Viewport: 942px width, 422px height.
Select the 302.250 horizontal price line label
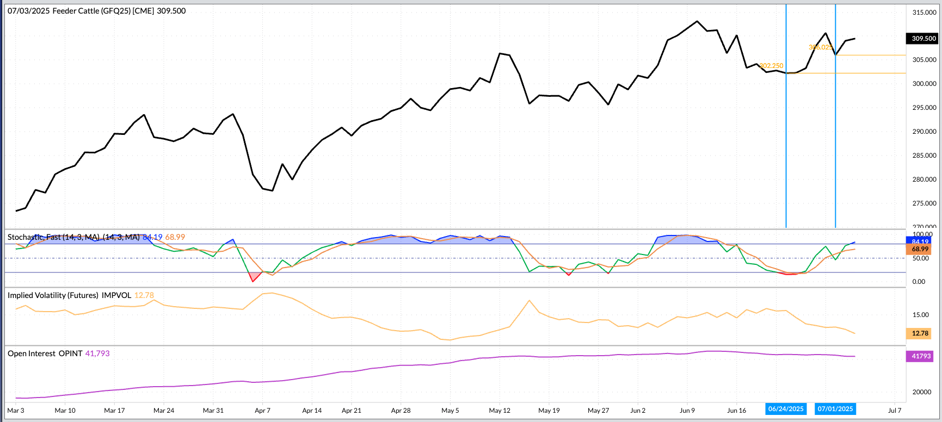tap(771, 66)
